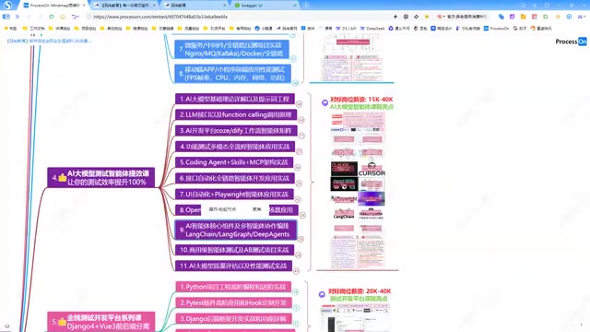Viewport: 590px width, 332px height.
Task: Click the double-chevron expand icon in toolbar
Action: tap(17, 17)
